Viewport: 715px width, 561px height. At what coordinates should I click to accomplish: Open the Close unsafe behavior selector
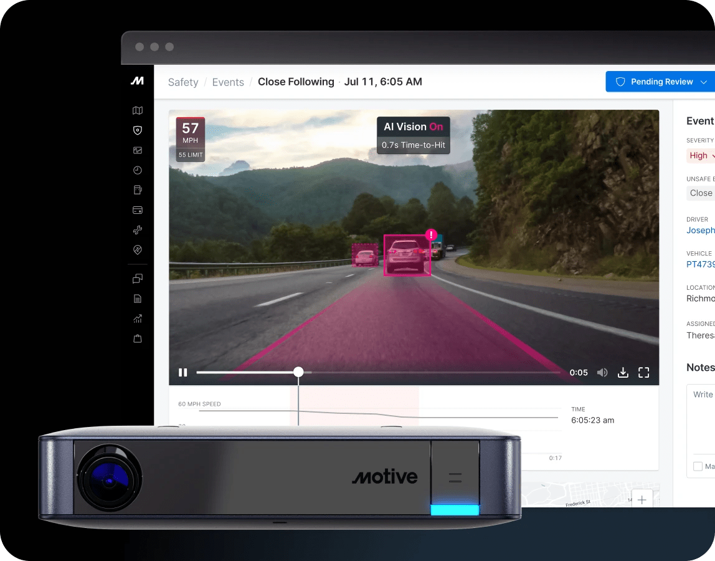coord(701,193)
